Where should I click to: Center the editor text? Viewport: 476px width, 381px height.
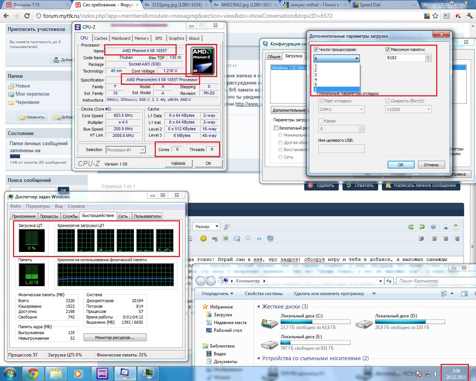(446, 238)
